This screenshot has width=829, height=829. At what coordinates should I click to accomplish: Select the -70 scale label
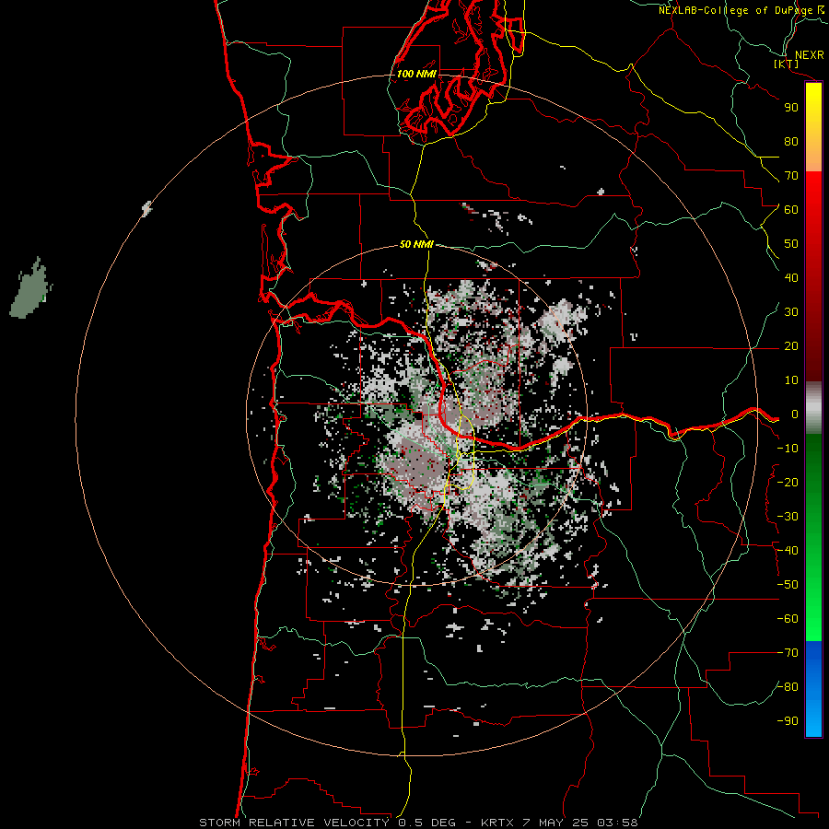pos(788,653)
